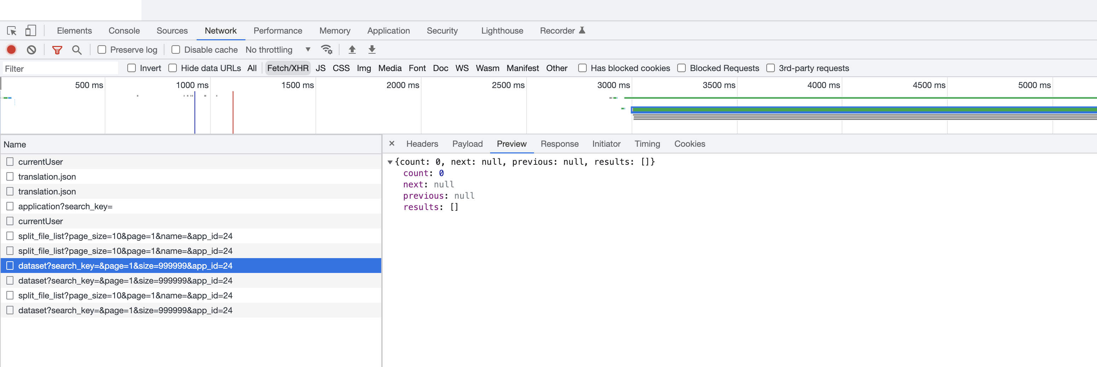This screenshot has height=367, width=1097.
Task: Filter requests by Manifest
Action: pos(523,68)
